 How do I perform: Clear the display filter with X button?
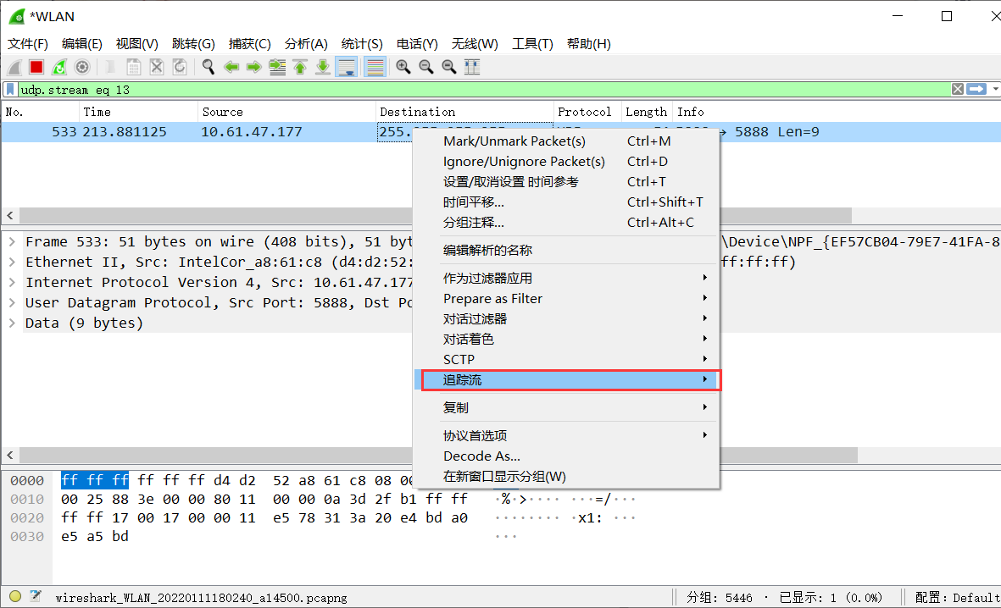click(x=958, y=89)
